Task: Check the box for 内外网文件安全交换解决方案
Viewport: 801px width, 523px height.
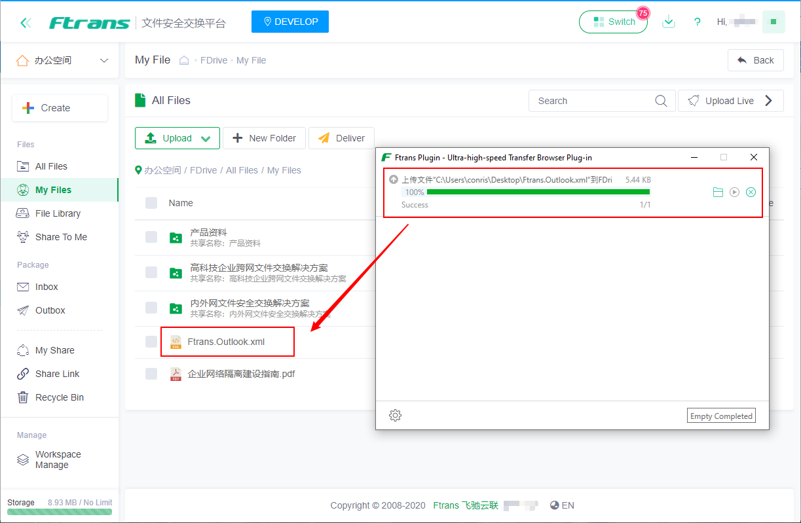Action: click(151, 308)
